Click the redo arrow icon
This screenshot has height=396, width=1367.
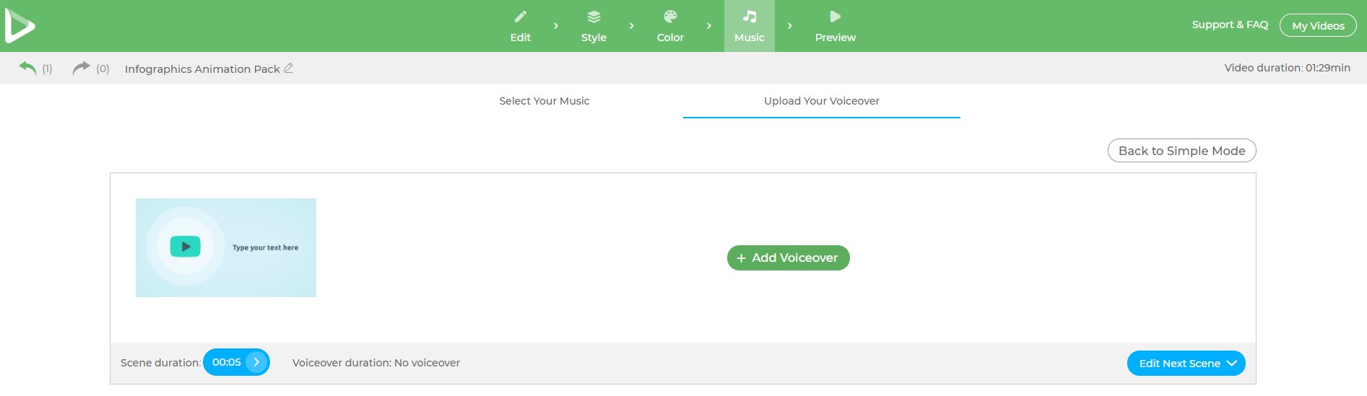click(x=81, y=68)
